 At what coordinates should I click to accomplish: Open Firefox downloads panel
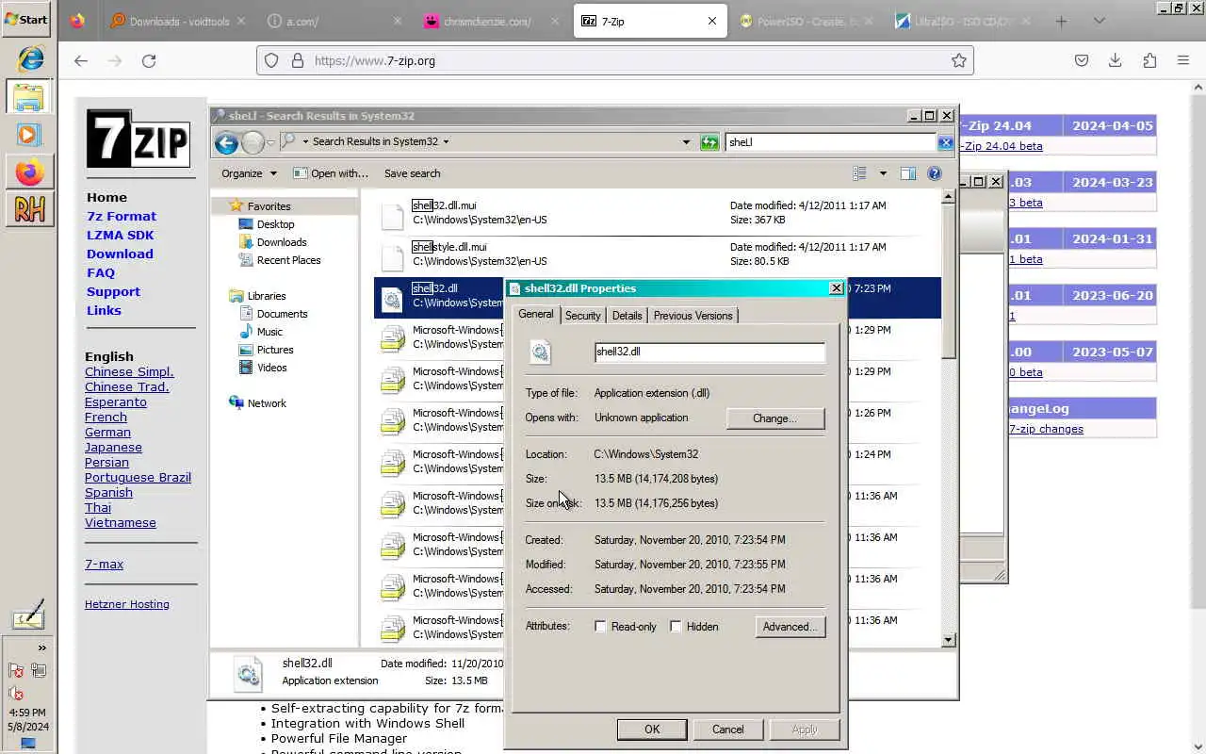(1115, 60)
